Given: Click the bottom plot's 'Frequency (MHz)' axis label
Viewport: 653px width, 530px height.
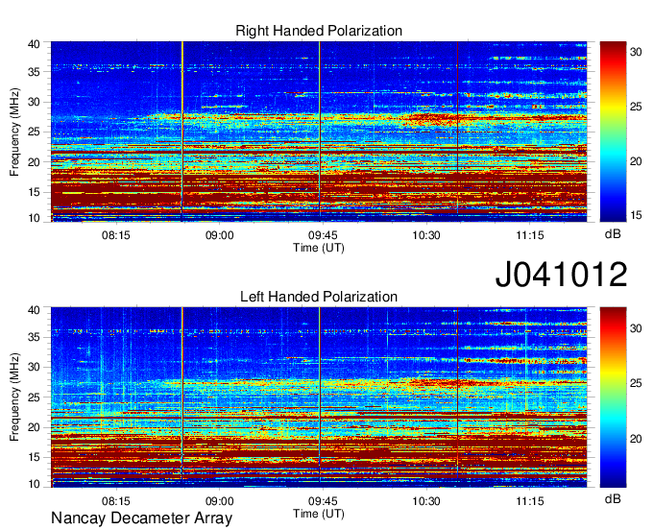Looking at the screenshot, I should 14,397.
